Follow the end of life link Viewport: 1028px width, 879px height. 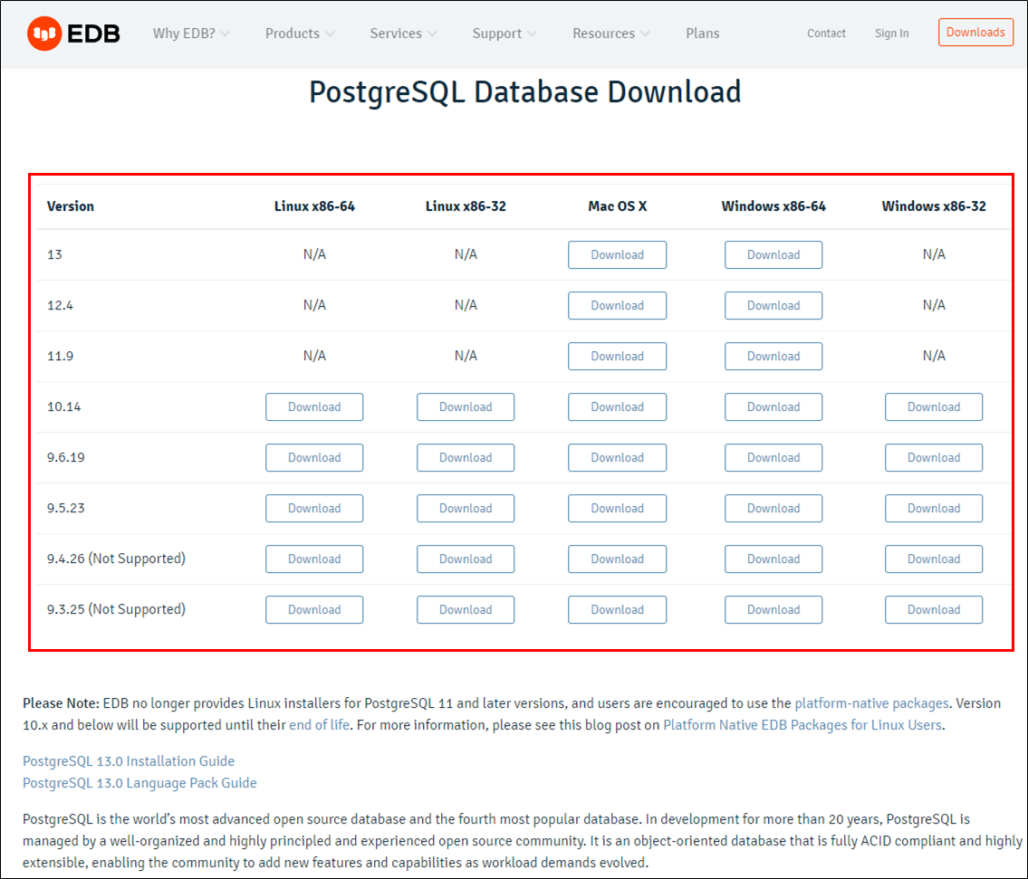320,725
